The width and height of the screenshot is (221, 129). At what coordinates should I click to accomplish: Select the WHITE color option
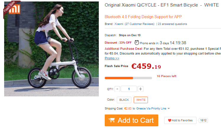[x=141, y=100]
